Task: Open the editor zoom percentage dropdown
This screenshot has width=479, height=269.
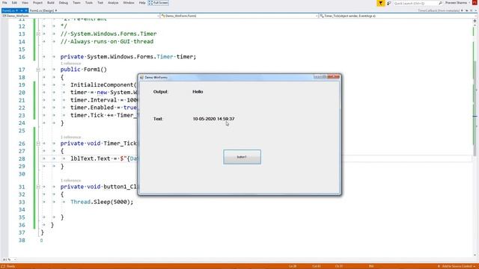Action: tap(9, 259)
